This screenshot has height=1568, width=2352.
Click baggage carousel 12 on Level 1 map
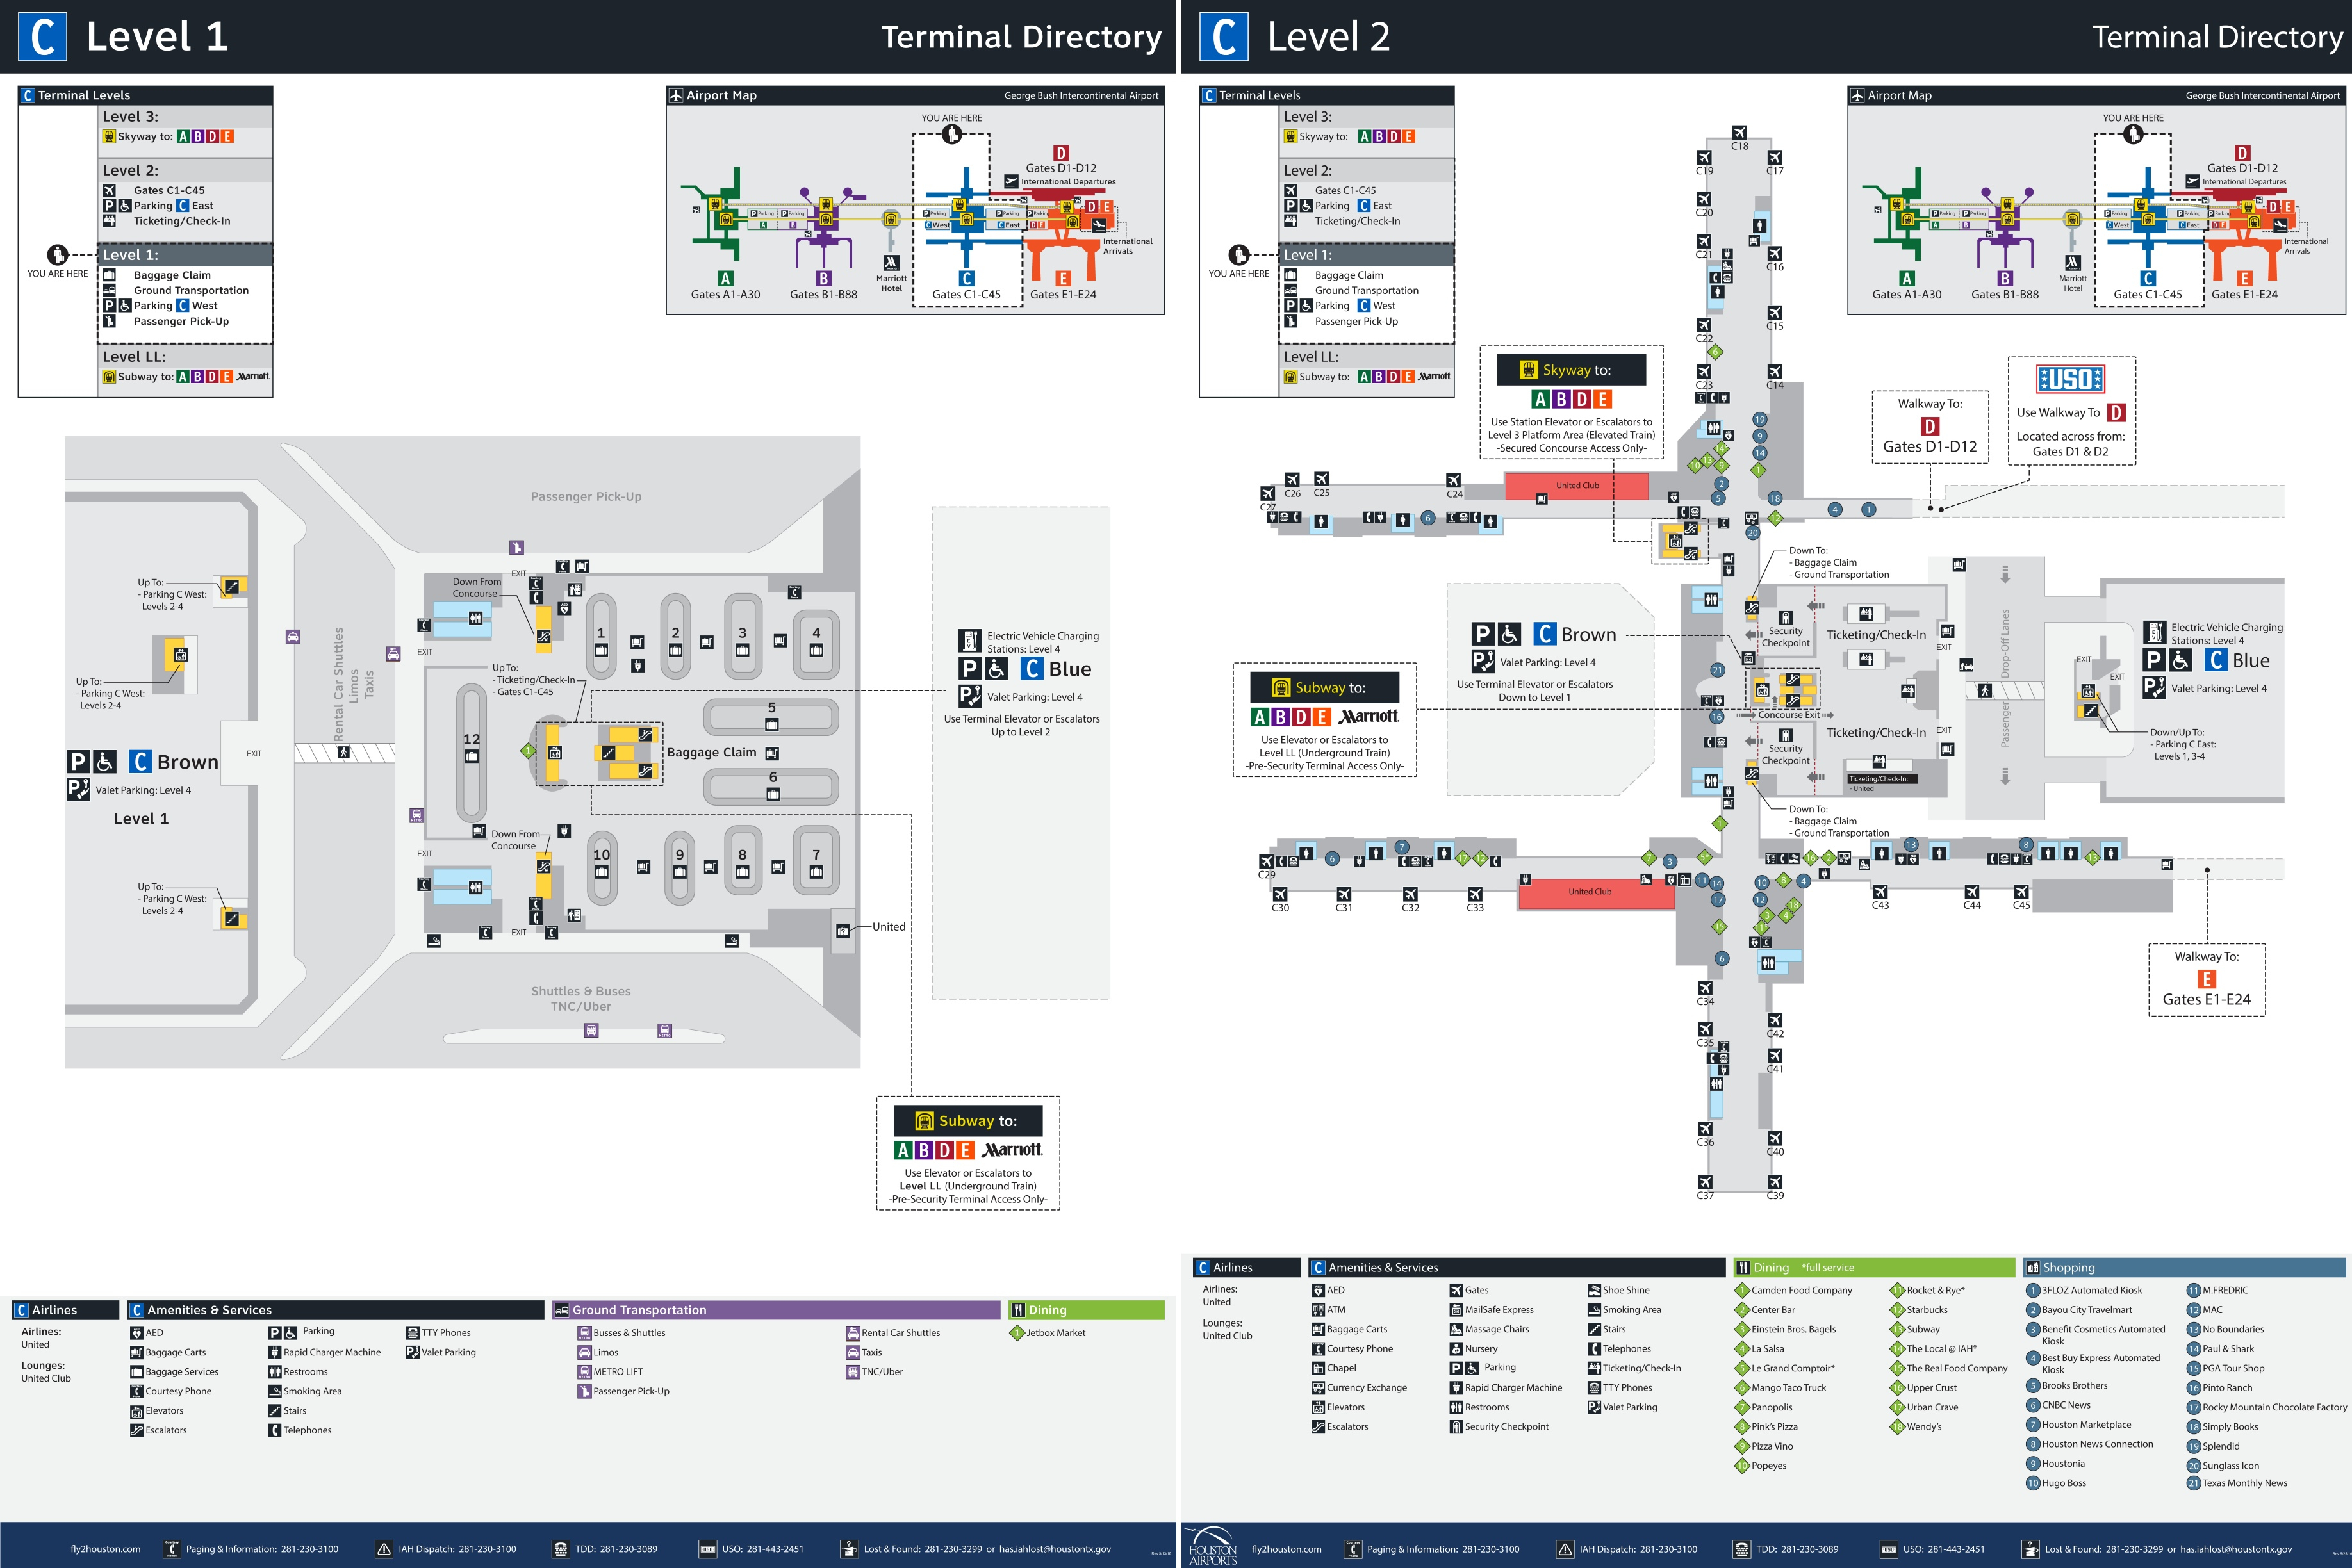click(471, 747)
